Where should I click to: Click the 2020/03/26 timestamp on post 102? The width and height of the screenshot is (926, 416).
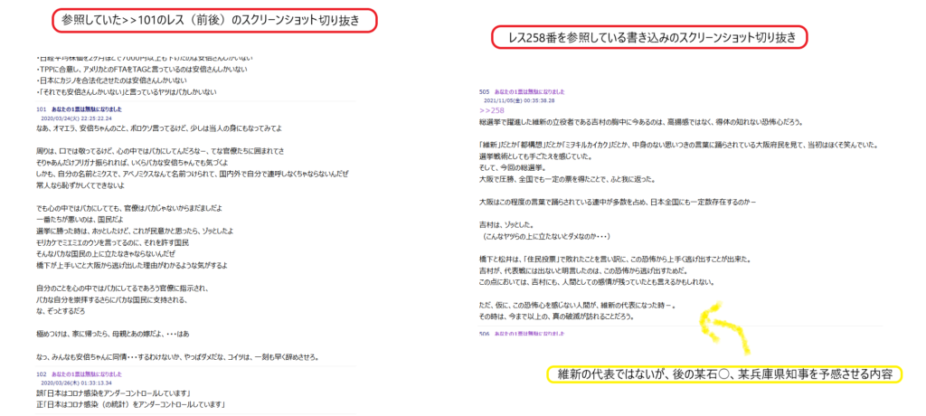(x=76, y=381)
